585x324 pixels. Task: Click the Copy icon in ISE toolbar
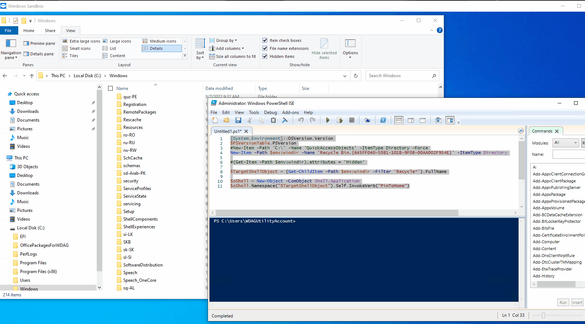tap(262, 120)
